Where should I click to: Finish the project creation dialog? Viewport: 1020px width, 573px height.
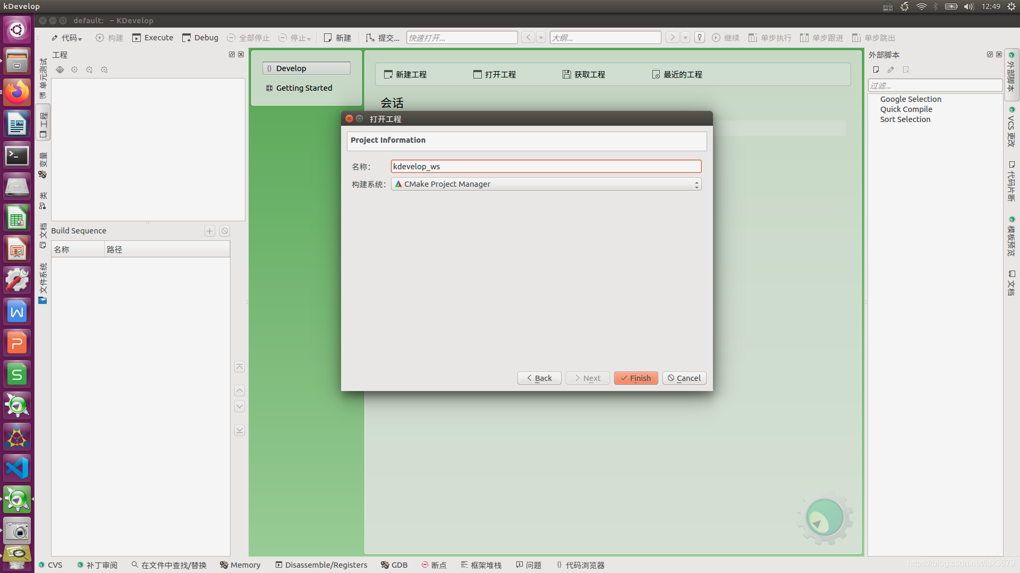(635, 378)
